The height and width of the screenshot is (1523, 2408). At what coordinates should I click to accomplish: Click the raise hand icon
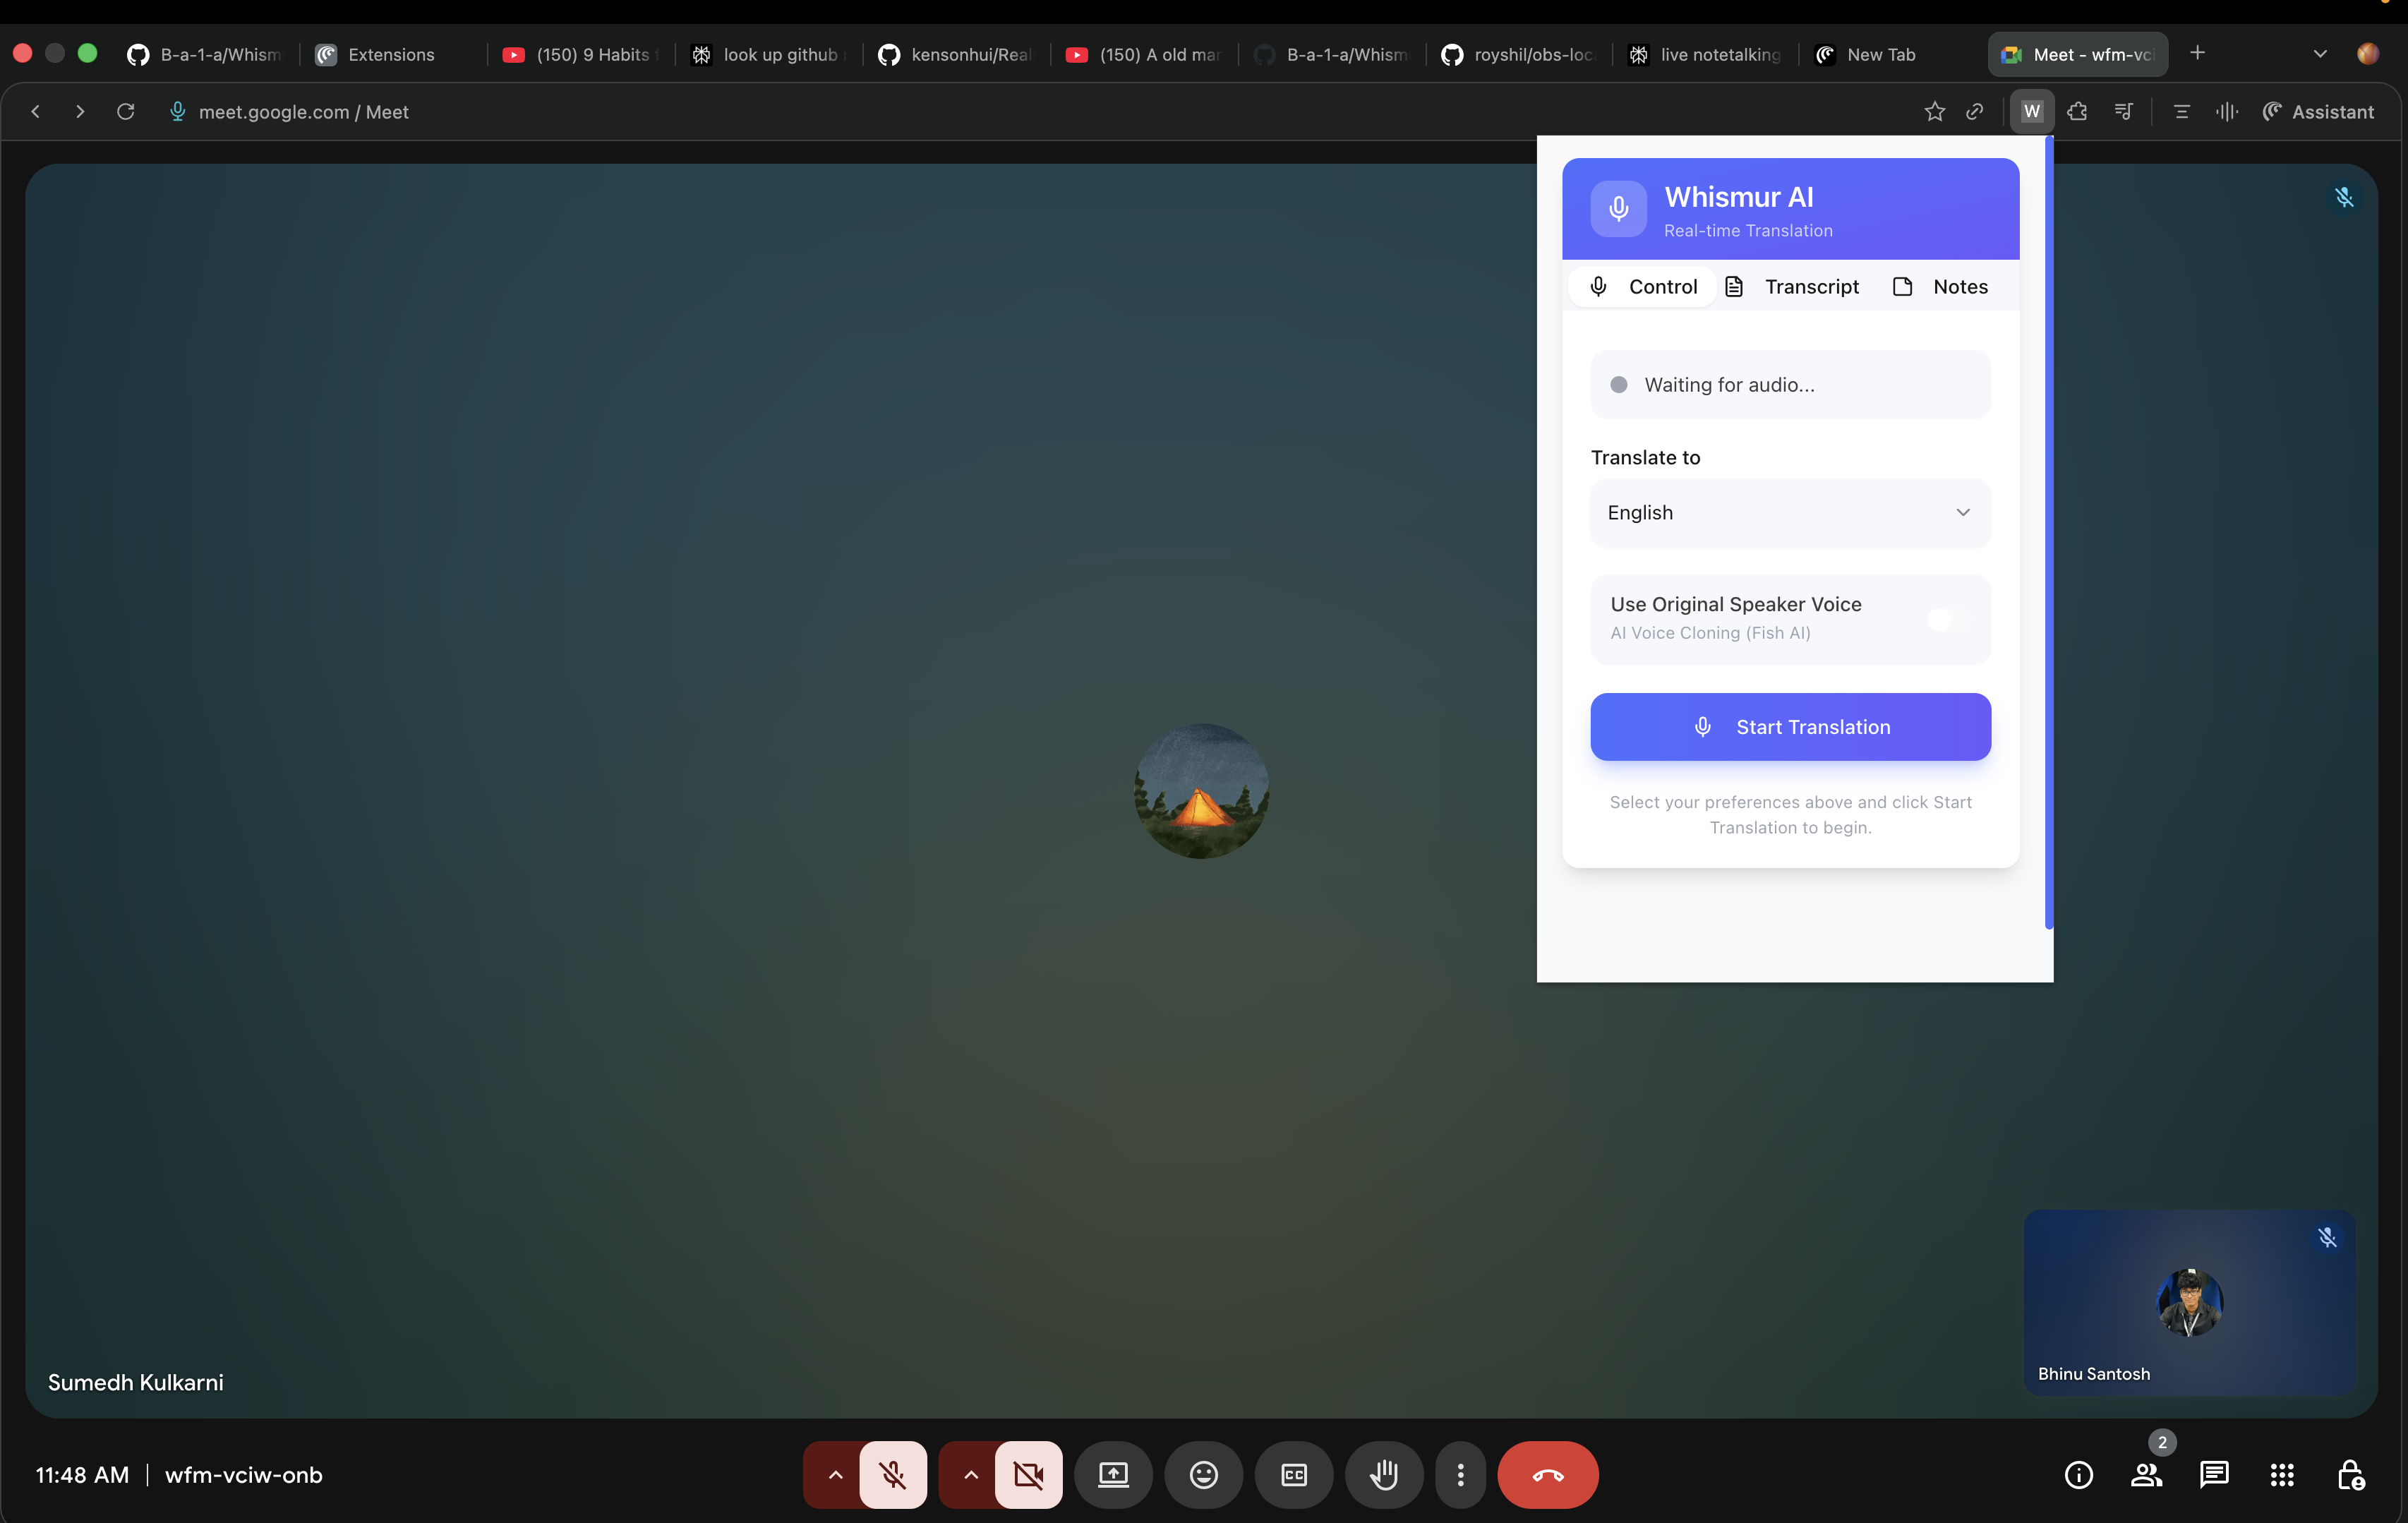(1383, 1474)
